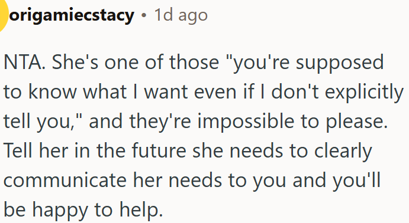Open the origamiecstacy user profile link
The width and height of the screenshot is (409, 223).
pyautogui.click(x=72, y=15)
